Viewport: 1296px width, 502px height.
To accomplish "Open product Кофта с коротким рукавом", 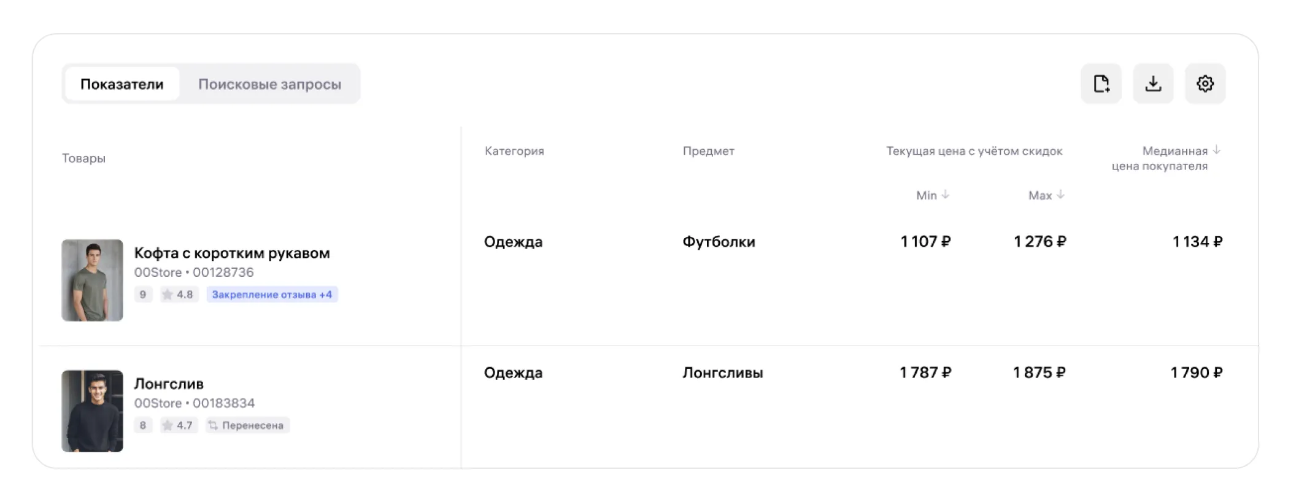I will click(x=232, y=253).
